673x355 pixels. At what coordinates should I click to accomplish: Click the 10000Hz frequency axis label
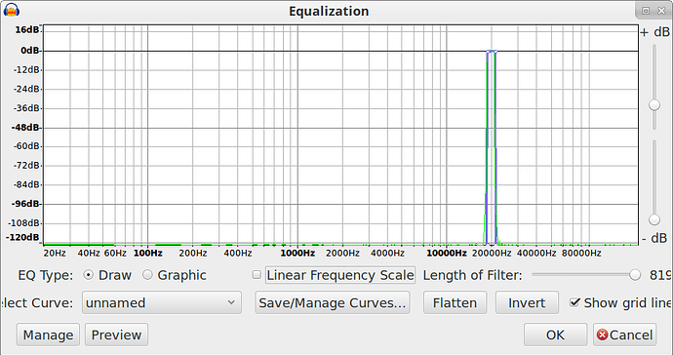coord(447,254)
